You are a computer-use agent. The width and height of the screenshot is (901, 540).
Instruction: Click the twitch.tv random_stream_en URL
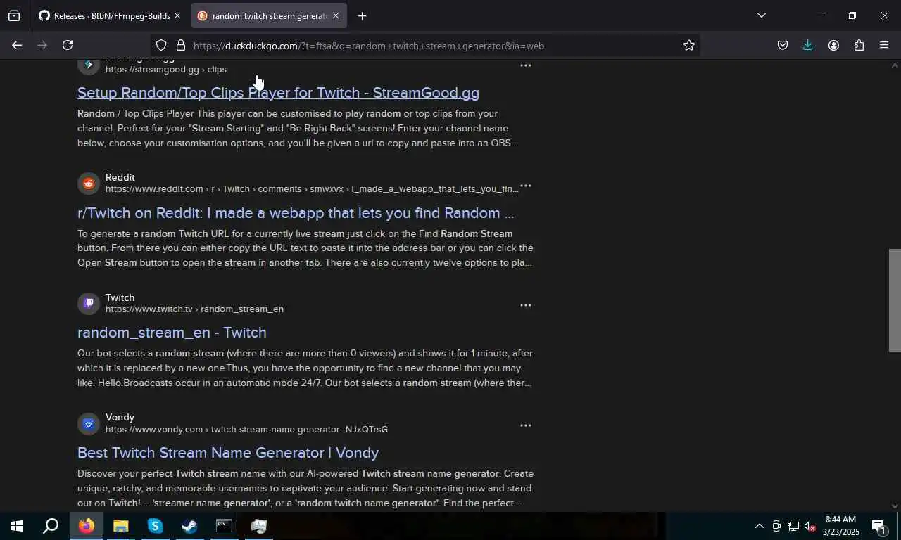194,309
